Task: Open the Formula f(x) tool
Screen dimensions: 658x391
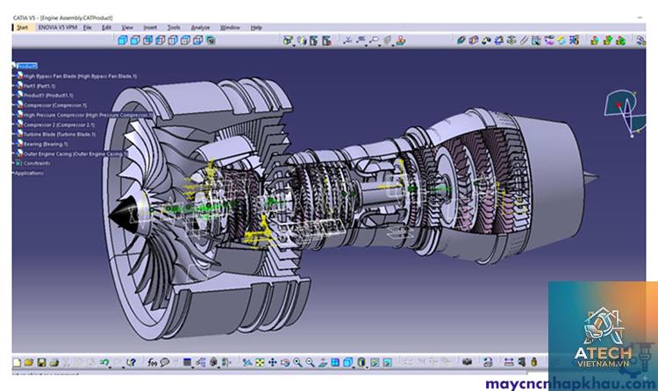Action: coord(153,362)
